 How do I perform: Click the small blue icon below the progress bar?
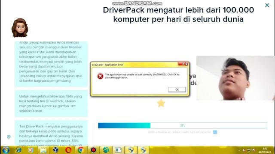pos(215,132)
